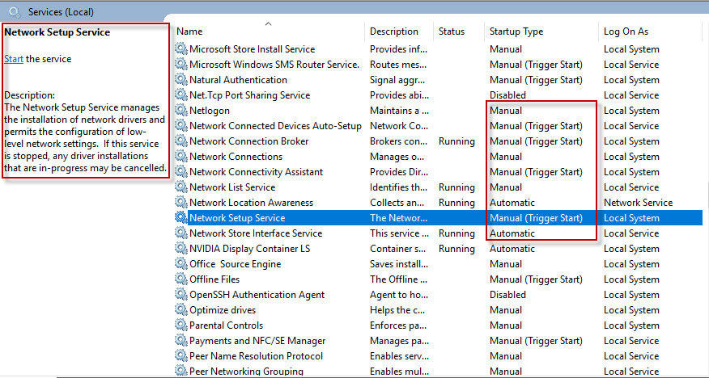Sort services by the Name column header
Screen dimensions: 709x378
(189, 31)
